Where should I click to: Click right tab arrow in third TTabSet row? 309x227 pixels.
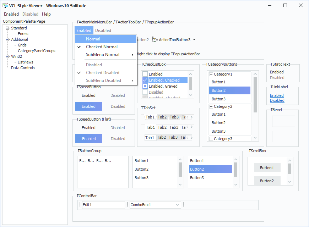point(191,137)
